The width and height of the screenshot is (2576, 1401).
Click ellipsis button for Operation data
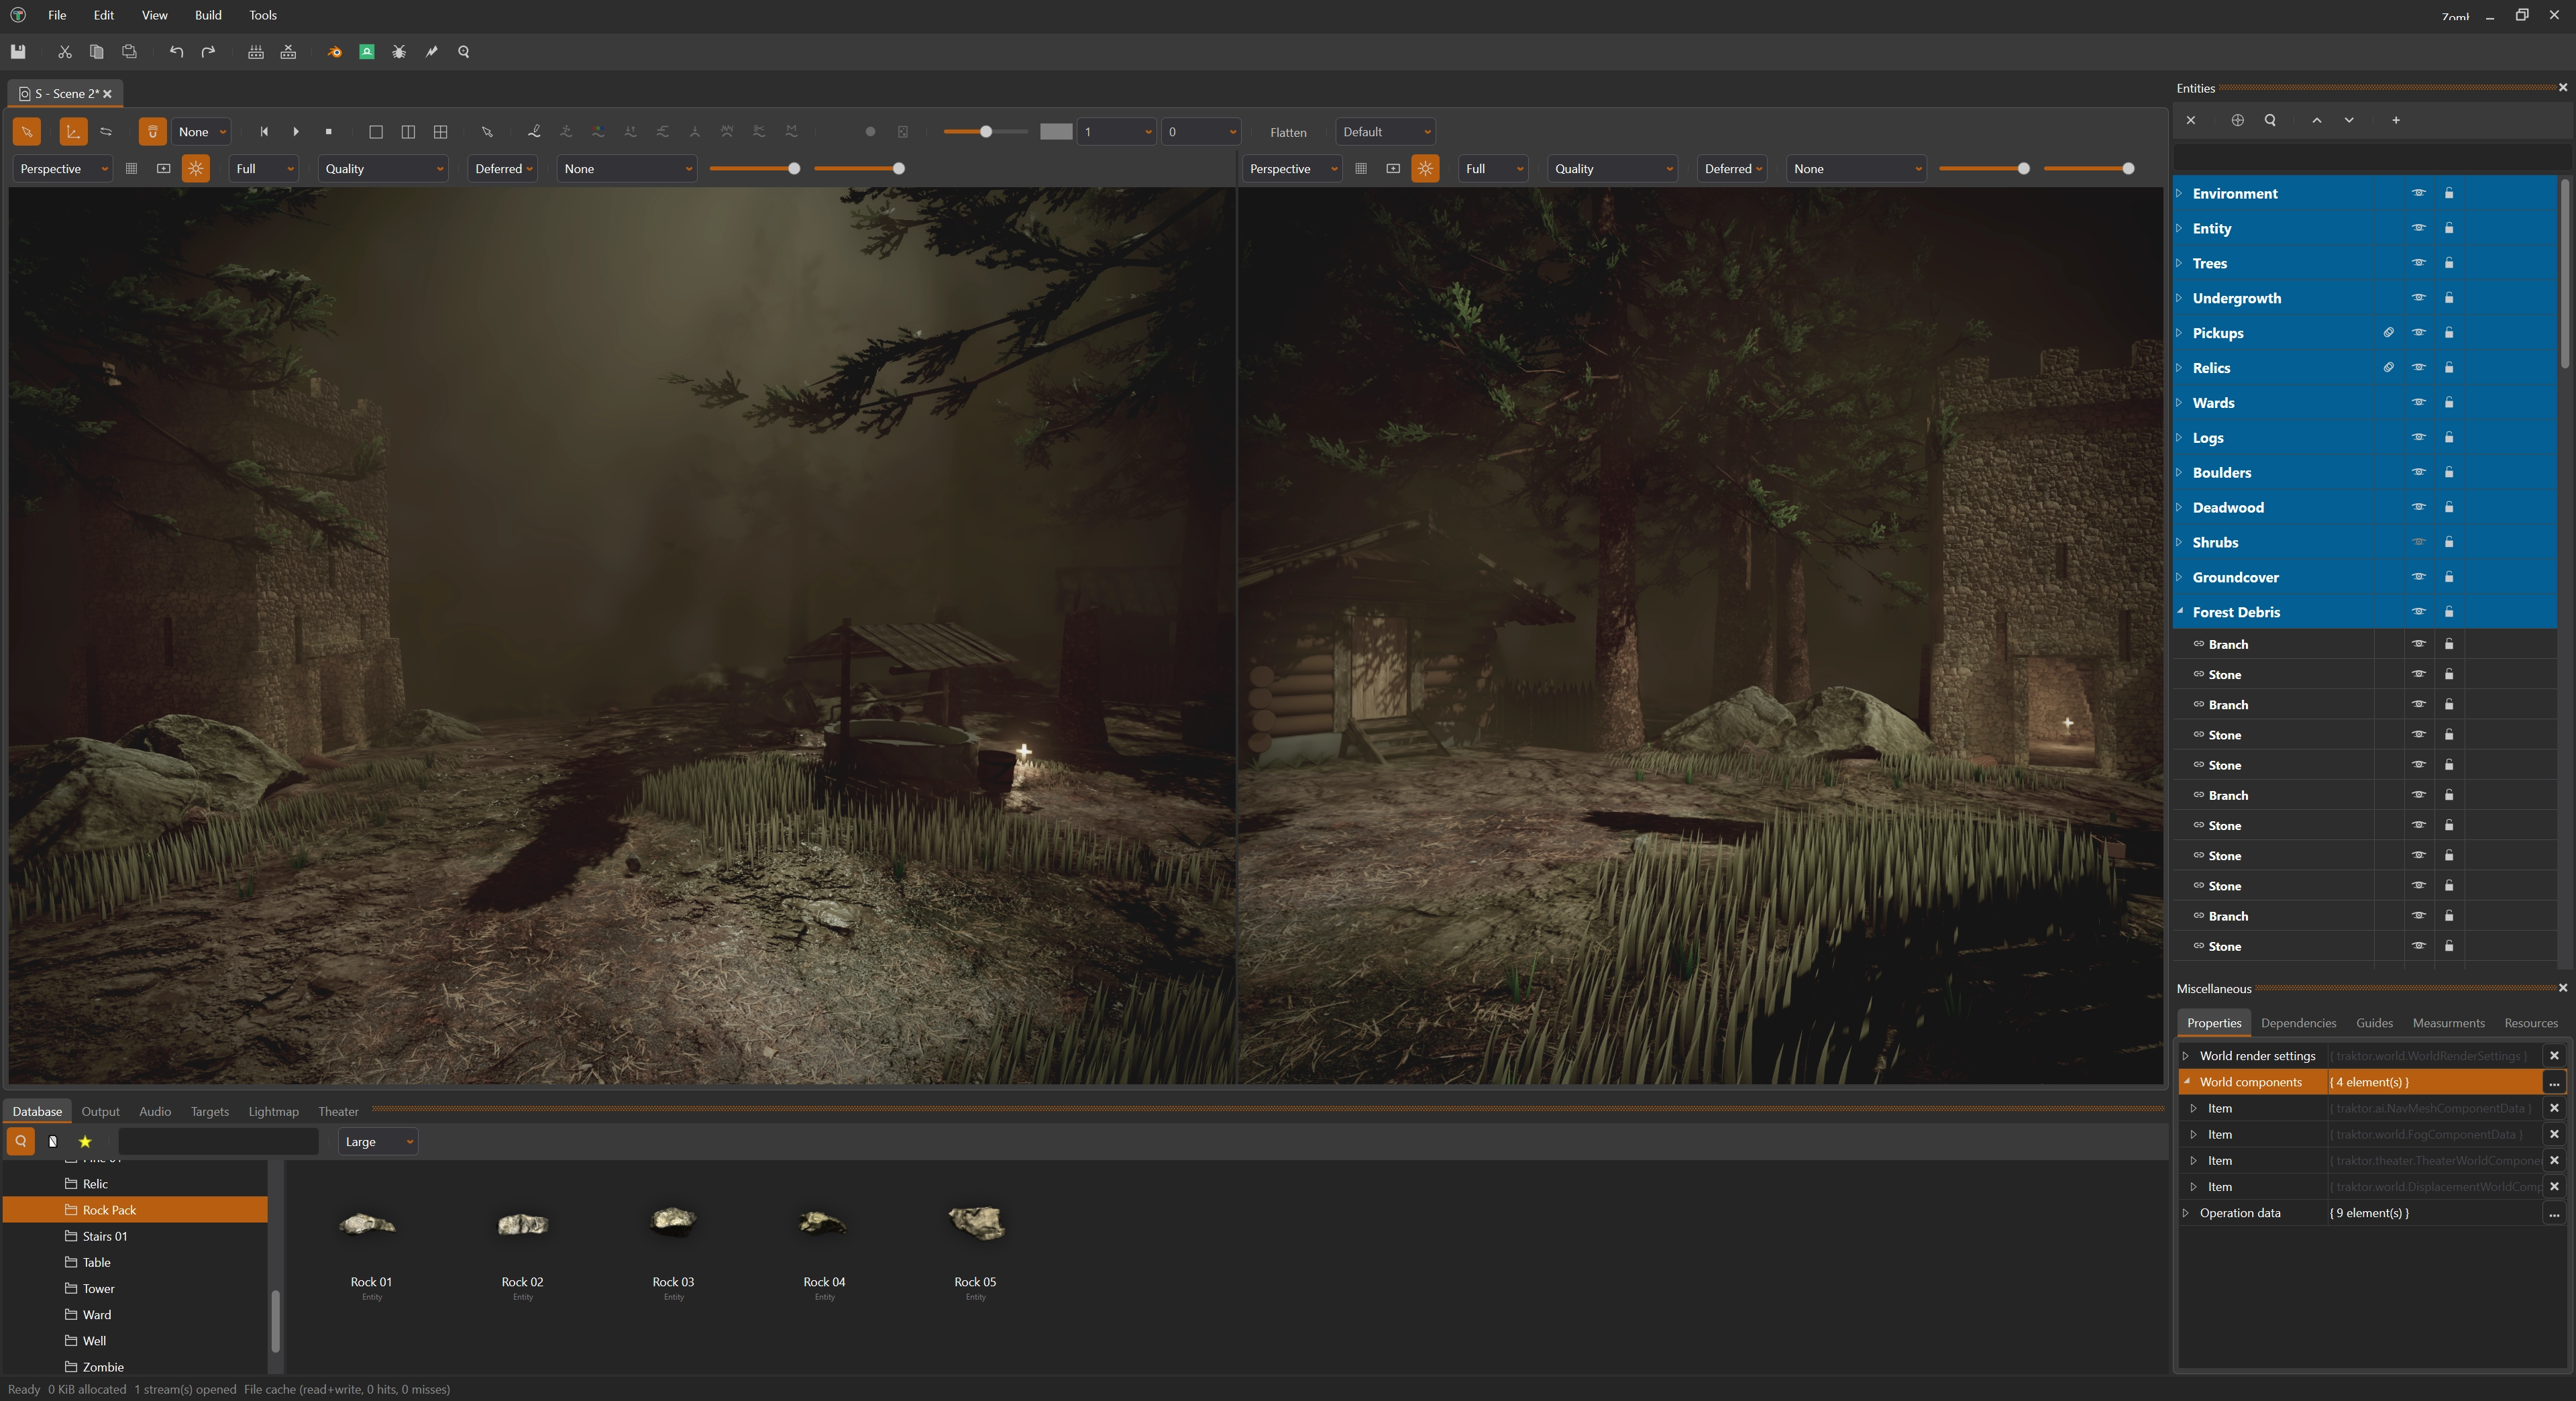coord(2554,1213)
